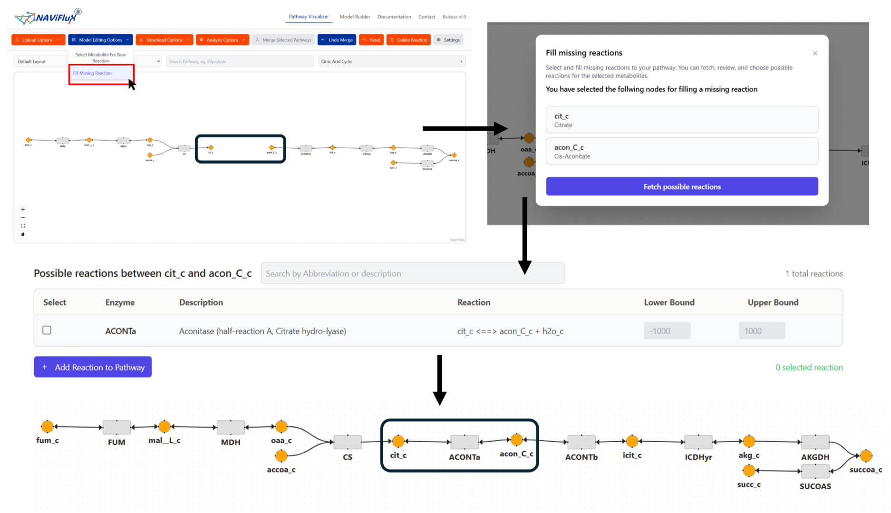
Task: Close the Fill missing reactions dialog
Action: [x=815, y=53]
